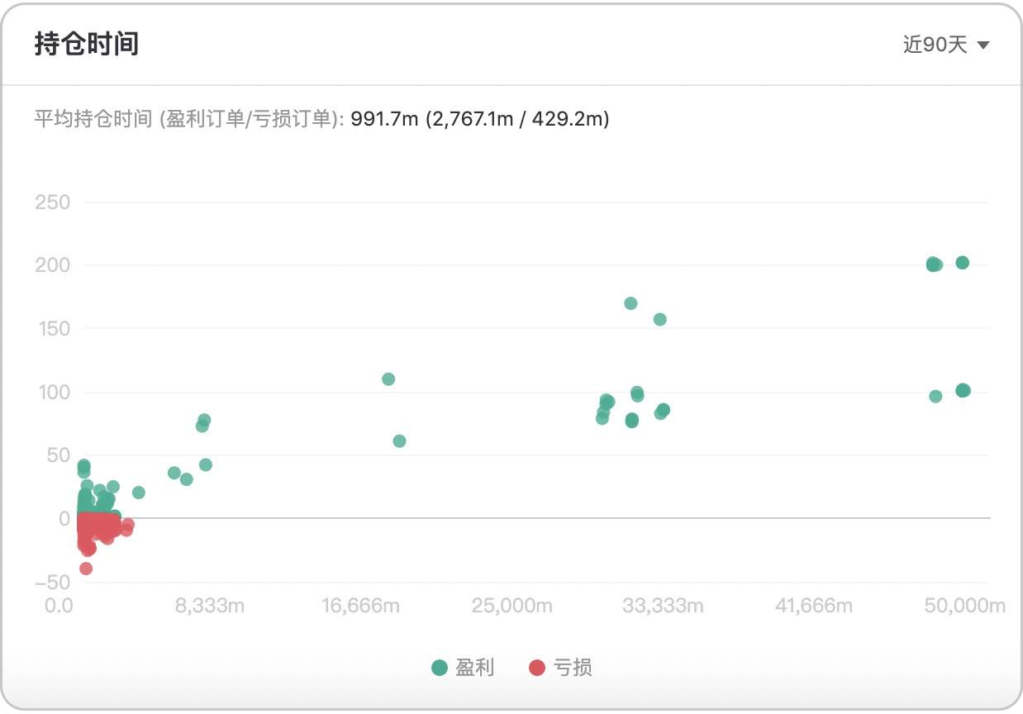Screen dimensions: 1023x714
Task: Select the lowest red loss point near -40
Action: (x=86, y=569)
